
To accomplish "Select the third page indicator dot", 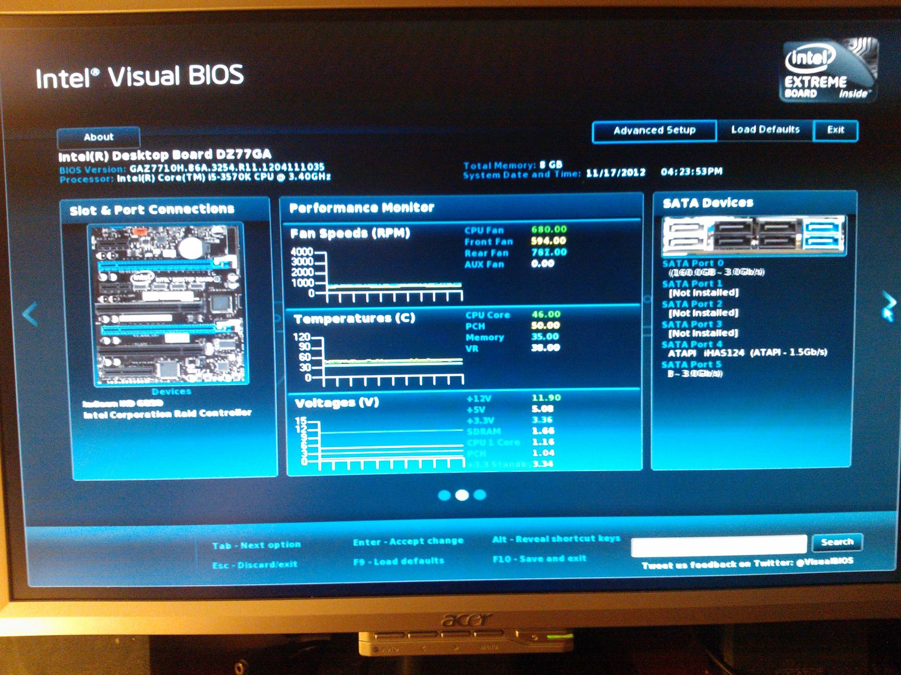I will 480,494.
